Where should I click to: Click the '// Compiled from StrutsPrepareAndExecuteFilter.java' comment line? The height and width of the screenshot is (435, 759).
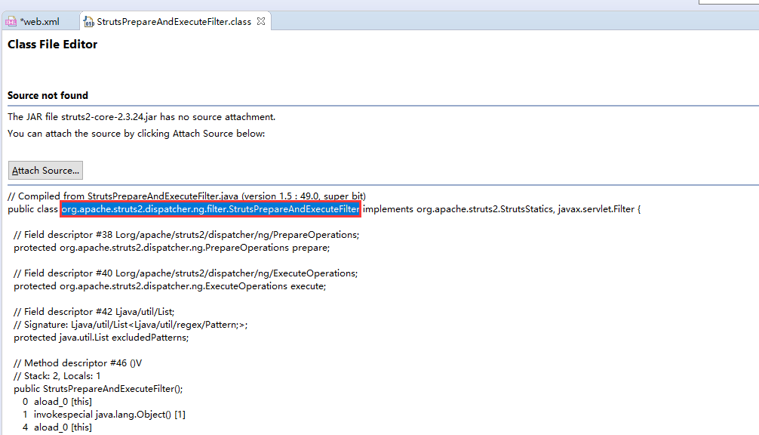(x=186, y=196)
